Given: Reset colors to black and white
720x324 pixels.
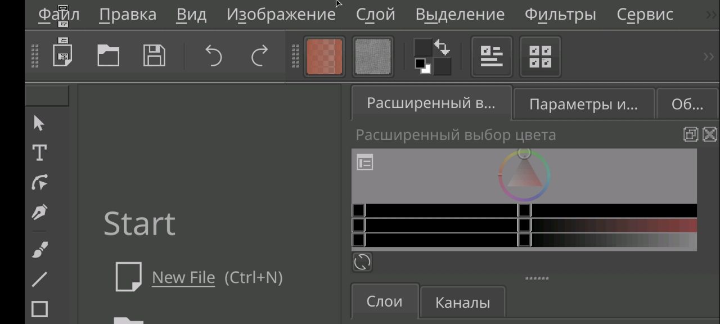Looking at the screenshot, I should tap(422, 66).
